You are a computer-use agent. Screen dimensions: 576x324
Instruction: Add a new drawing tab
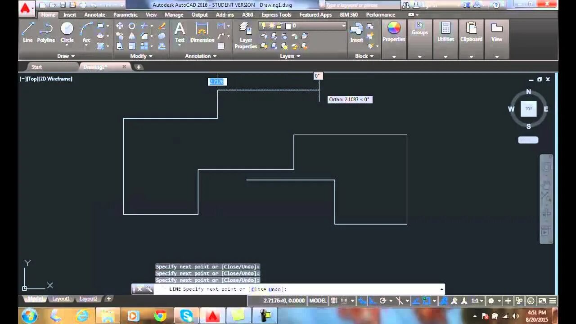click(139, 67)
